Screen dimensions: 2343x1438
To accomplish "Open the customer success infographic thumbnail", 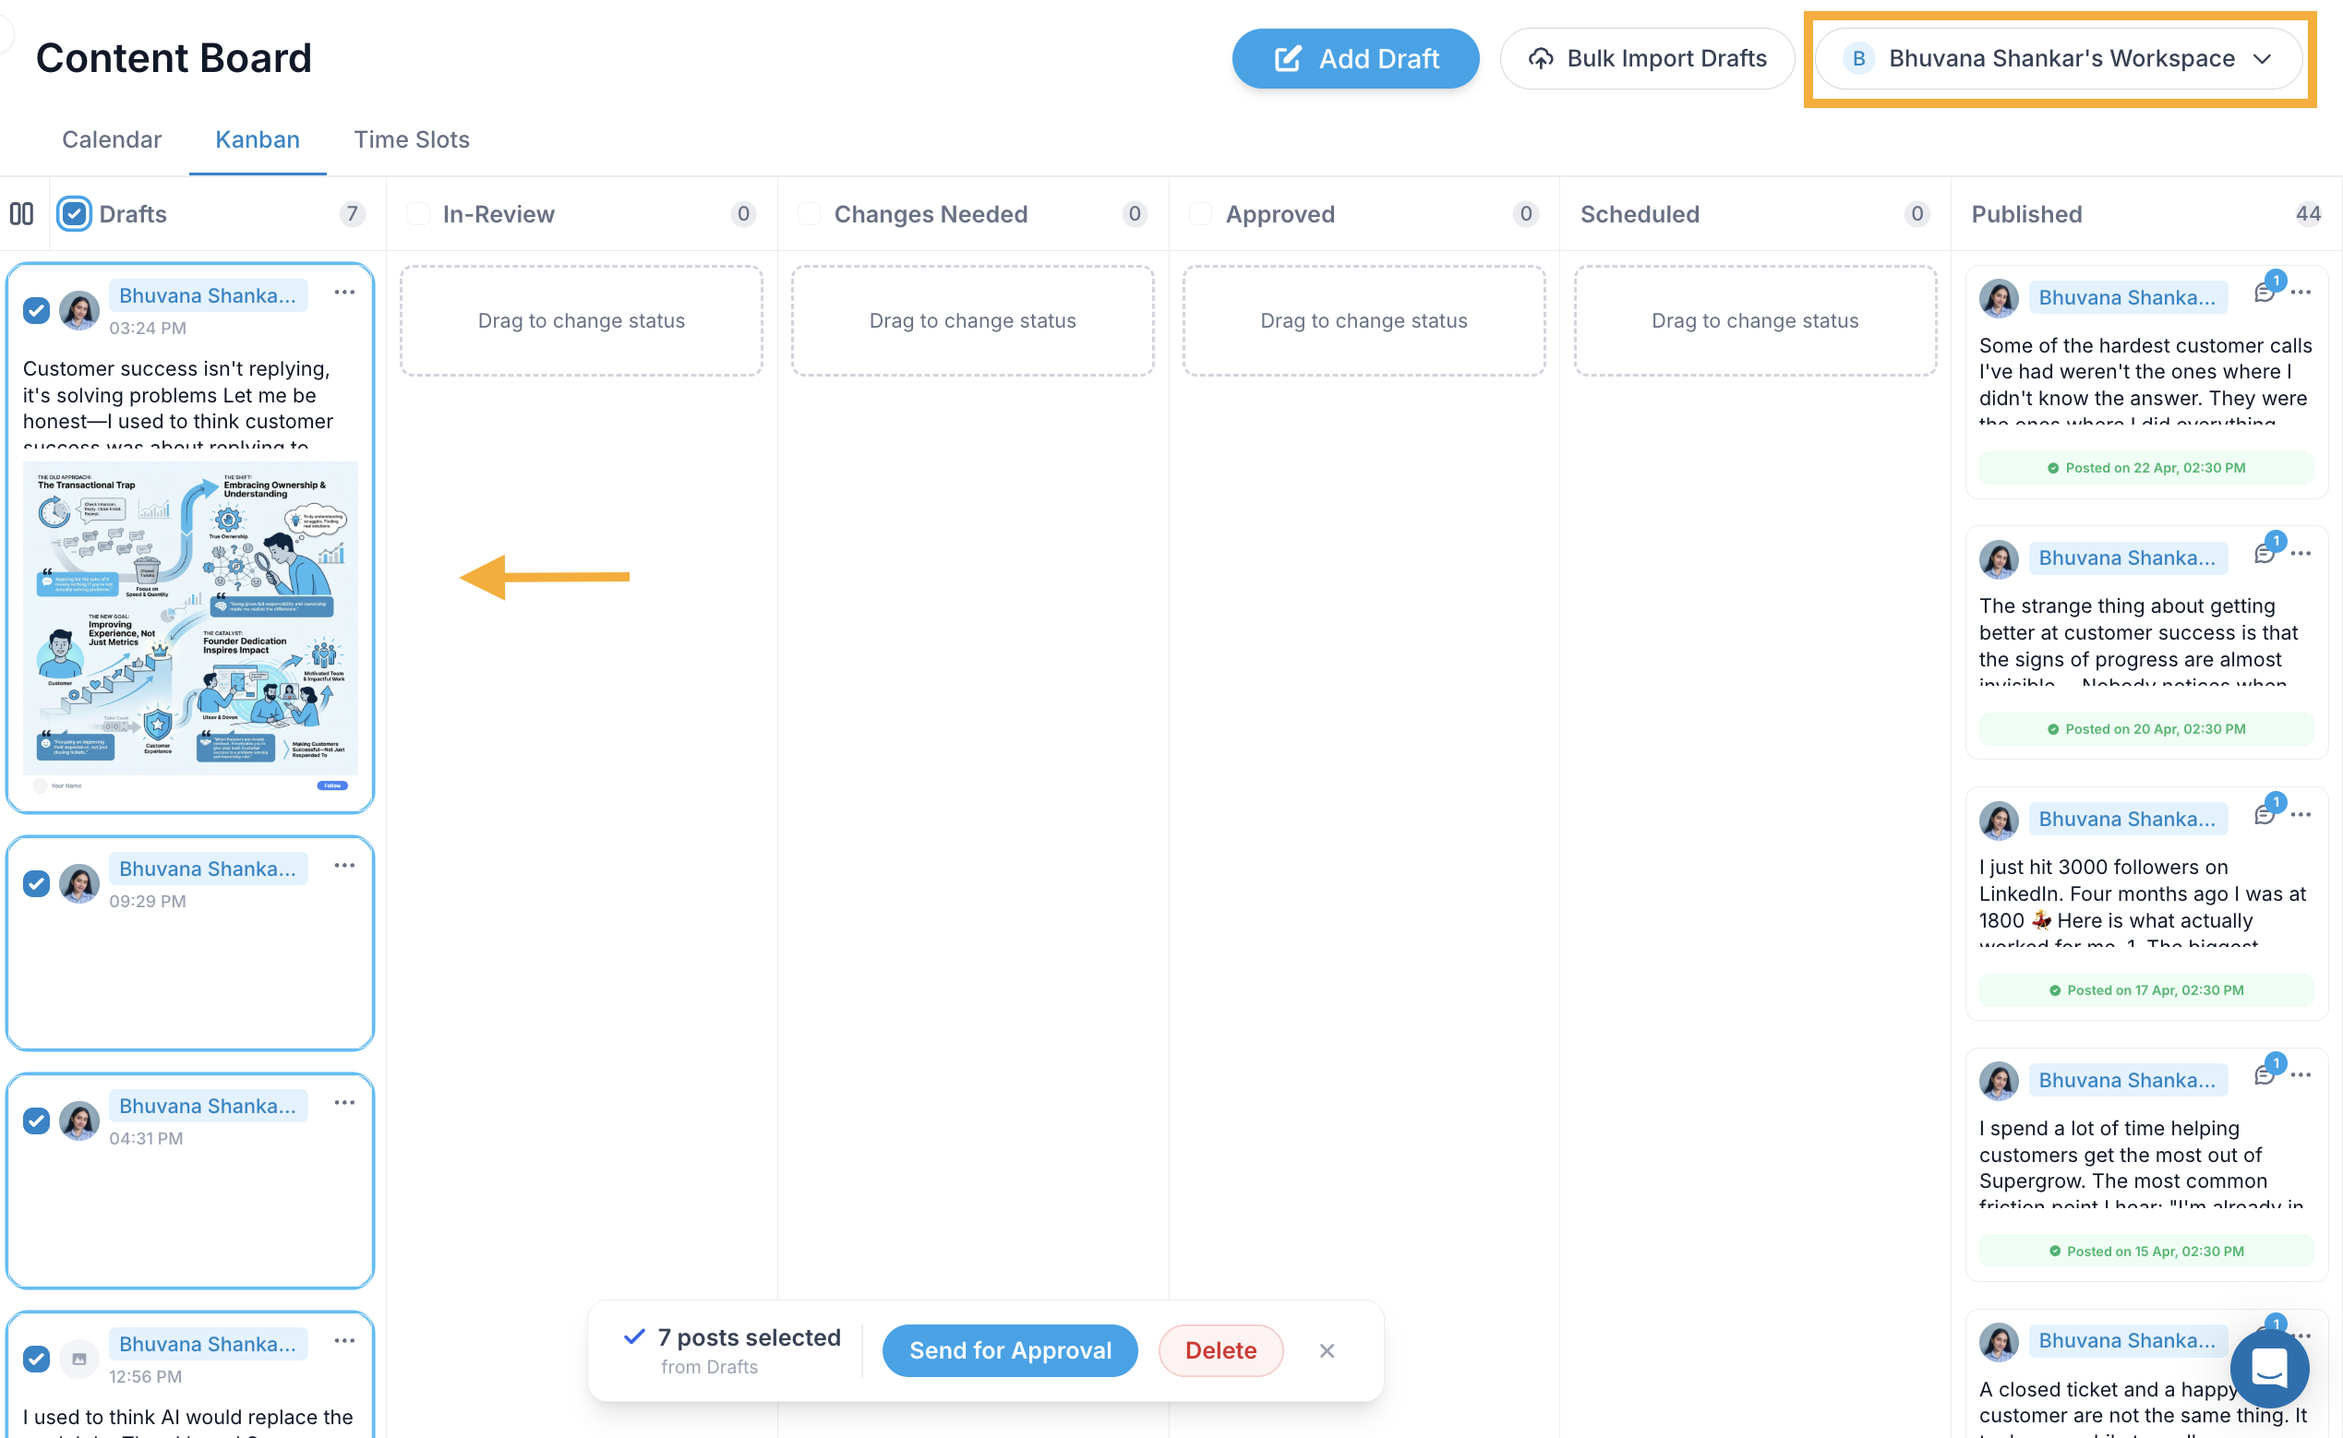I will [x=190, y=628].
